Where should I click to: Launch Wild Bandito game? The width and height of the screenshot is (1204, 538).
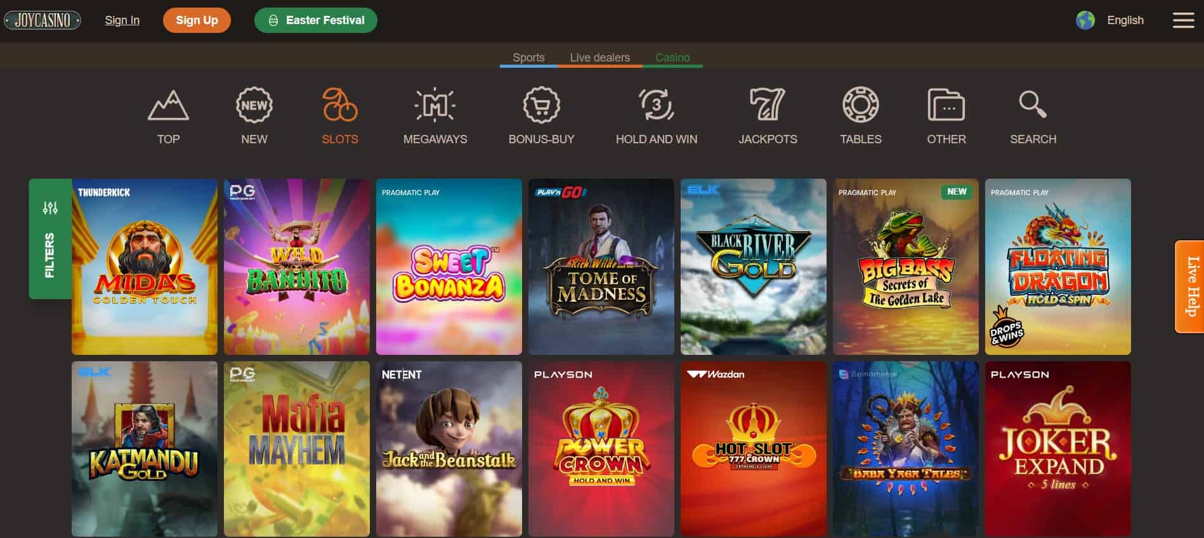pos(297,267)
